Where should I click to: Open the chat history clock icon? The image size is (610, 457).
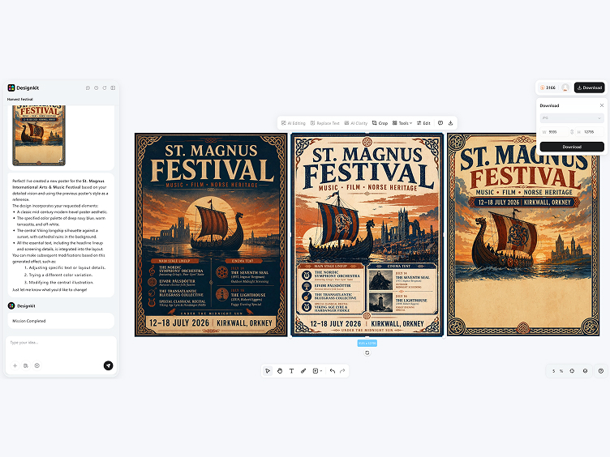96,88
